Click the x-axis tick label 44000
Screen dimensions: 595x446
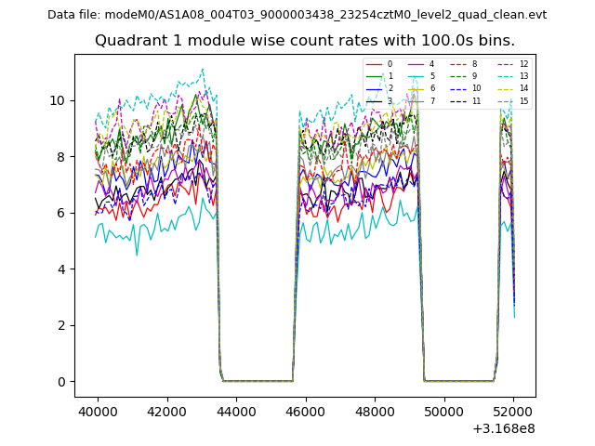click(x=236, y=412)
